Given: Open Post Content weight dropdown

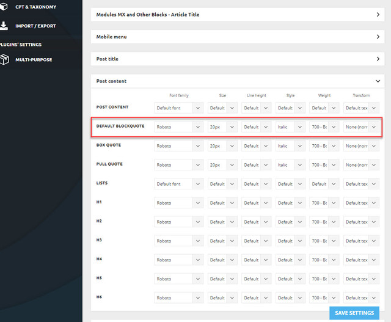Looking at the screenshot, I should tap(324, 108).
